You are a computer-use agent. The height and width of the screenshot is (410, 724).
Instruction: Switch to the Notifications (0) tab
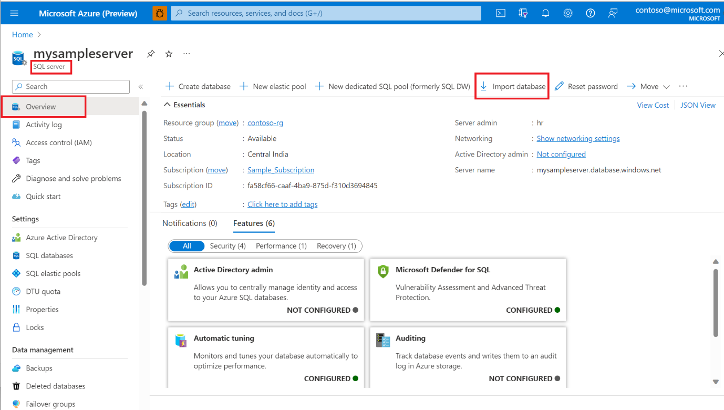pyautogui.click(x=190, y=223)
